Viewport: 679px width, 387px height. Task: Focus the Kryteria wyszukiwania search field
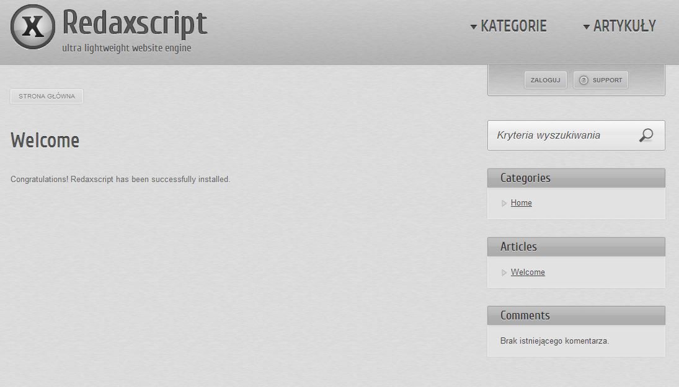(576, 136)
